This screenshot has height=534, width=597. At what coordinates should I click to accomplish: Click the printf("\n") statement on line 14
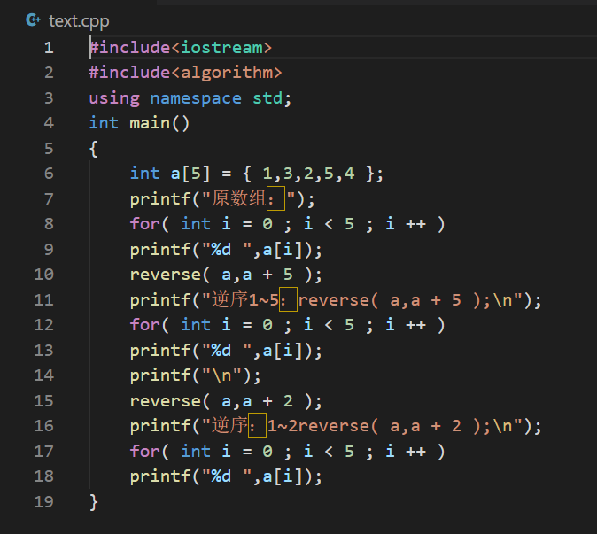[196, 375]
